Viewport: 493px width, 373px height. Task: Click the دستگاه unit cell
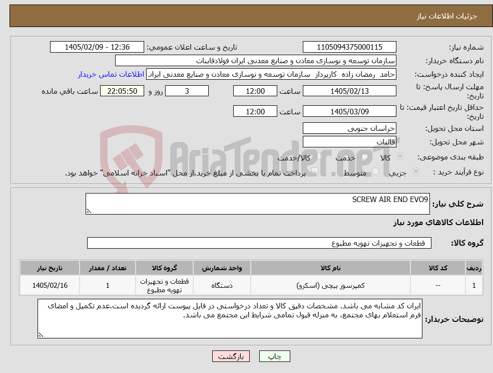coord(222,285)
